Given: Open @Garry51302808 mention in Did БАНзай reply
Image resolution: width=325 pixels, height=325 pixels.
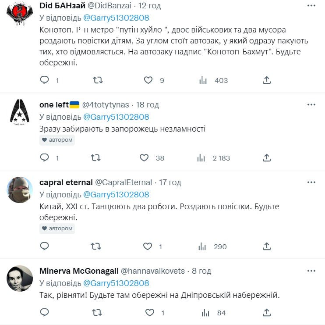Looking at the screenshot, I should (116, 18).
